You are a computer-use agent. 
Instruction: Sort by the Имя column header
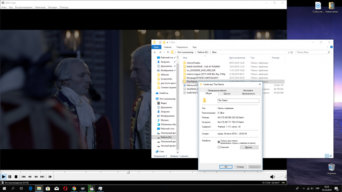tap(185, 58)
